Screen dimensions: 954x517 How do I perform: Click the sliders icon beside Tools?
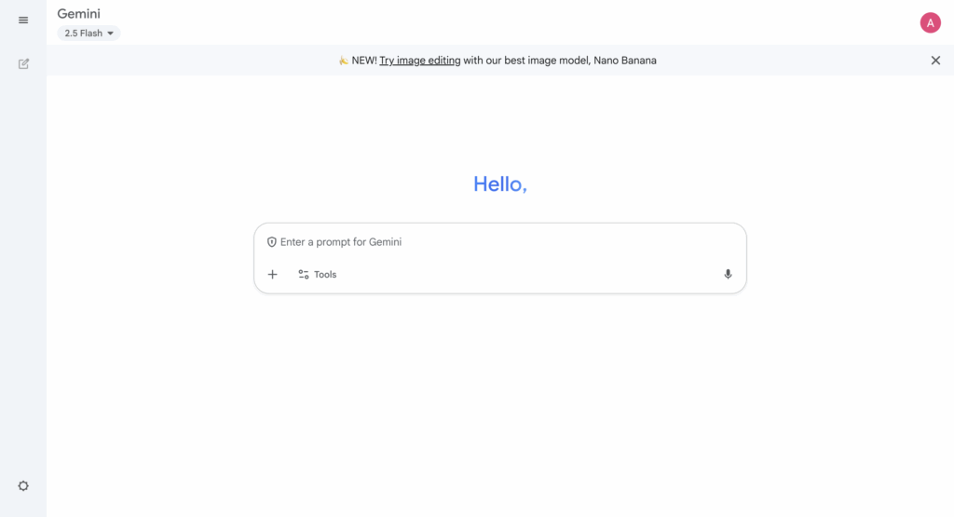304,275
